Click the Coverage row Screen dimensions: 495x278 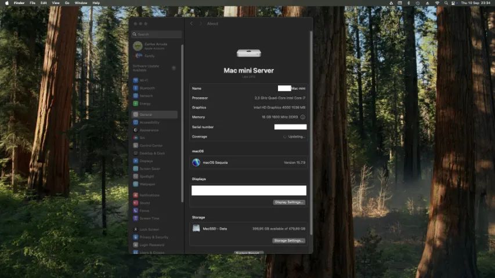(x=249, y=137)
